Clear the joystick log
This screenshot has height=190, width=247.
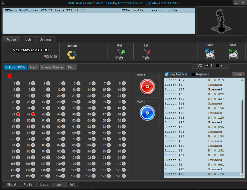click(x=238, y=74)
